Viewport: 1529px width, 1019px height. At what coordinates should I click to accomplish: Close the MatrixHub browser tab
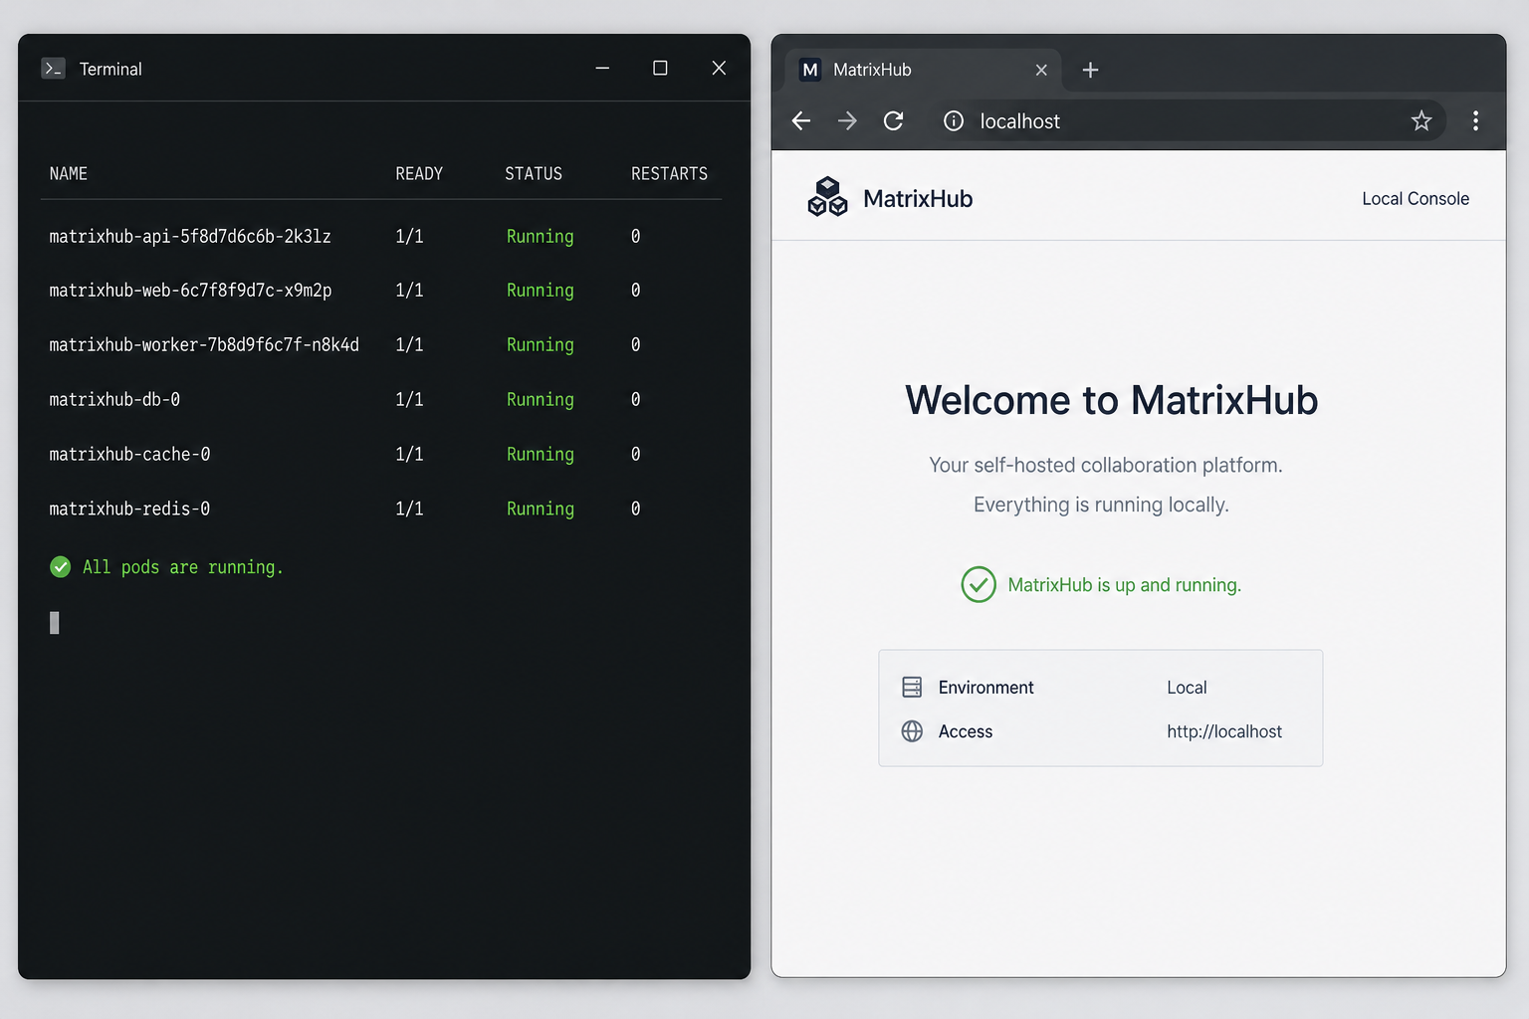coord(1041,70)
